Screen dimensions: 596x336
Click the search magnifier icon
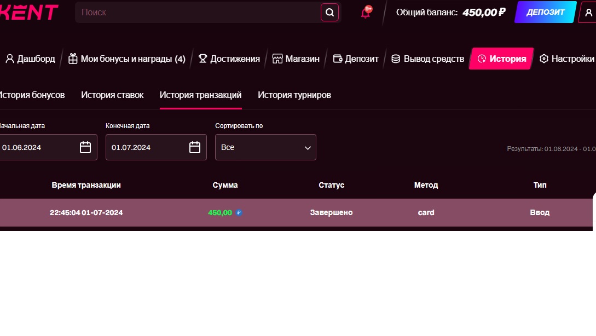pyautogui.click(x=329, y=12)
